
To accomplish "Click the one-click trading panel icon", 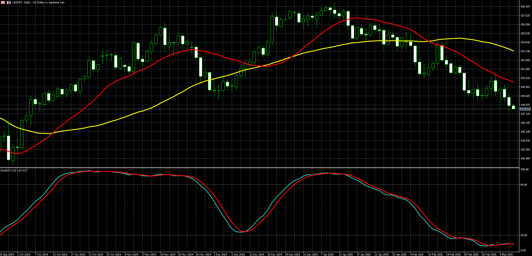I will click(8, 2).
